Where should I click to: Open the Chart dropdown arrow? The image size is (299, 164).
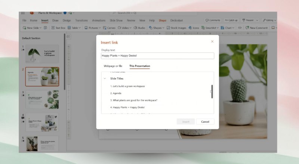pos(233,28)
